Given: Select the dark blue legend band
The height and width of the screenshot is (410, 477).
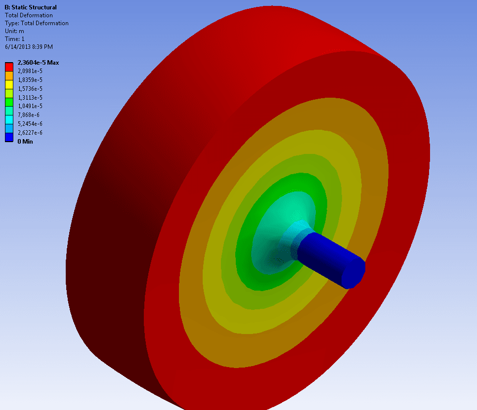Looking at the screenshot, I should (x=9, y=137).
